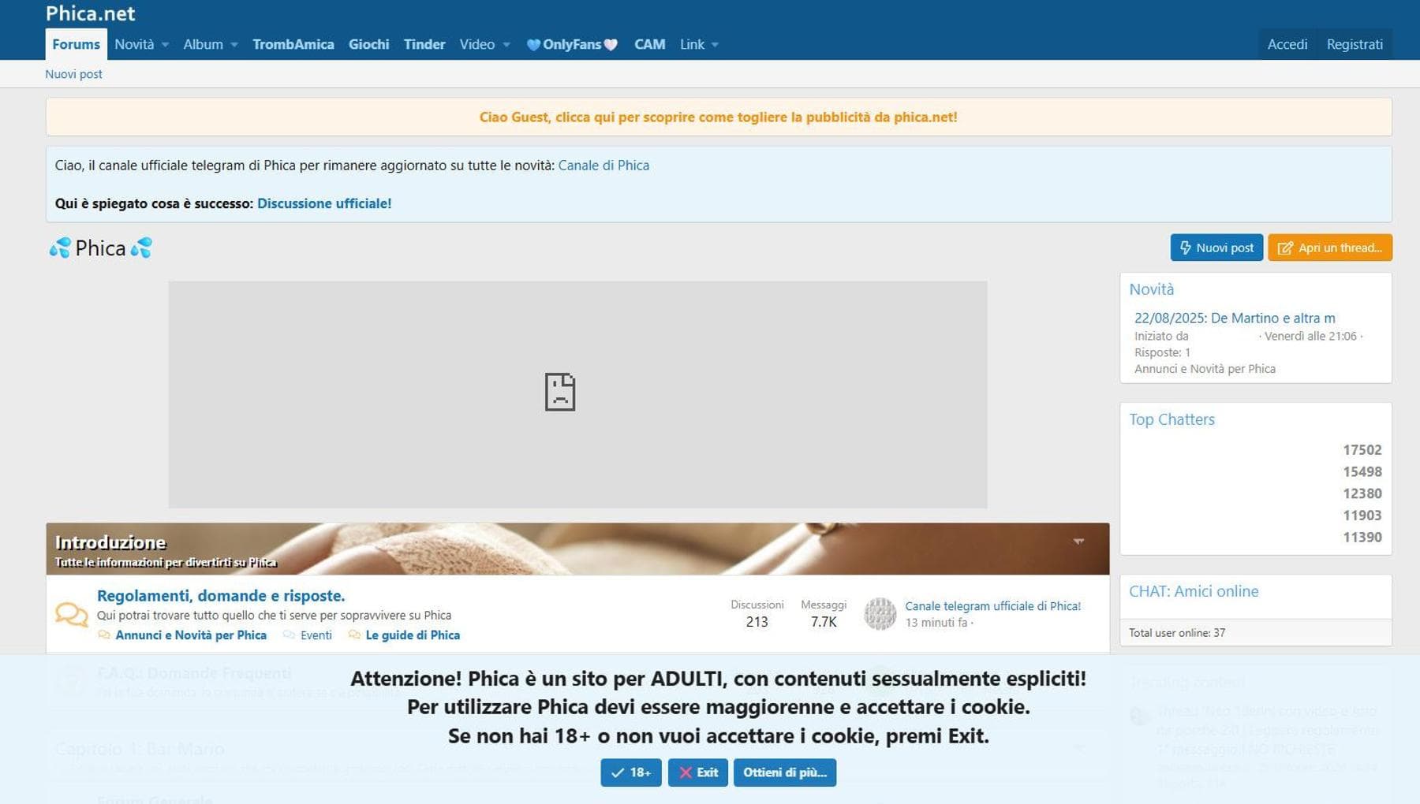Go to the TrombAmica section

(293, 44)
